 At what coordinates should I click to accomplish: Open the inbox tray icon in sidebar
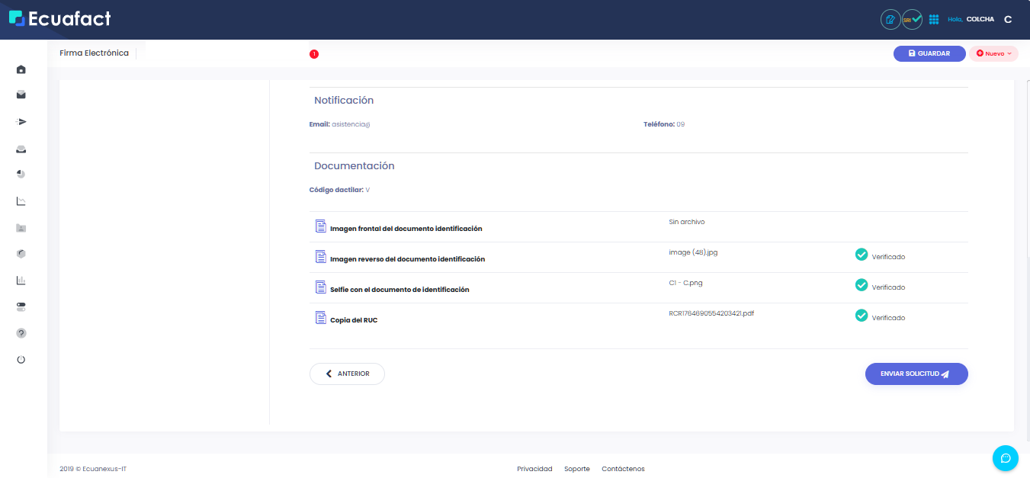21,149
